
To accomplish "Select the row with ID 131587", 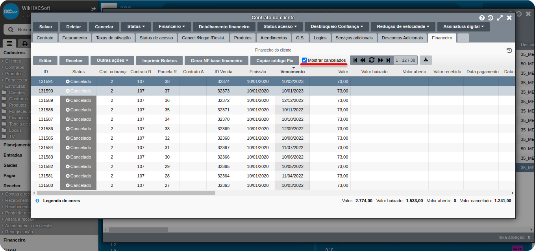I will pos(273,119).
